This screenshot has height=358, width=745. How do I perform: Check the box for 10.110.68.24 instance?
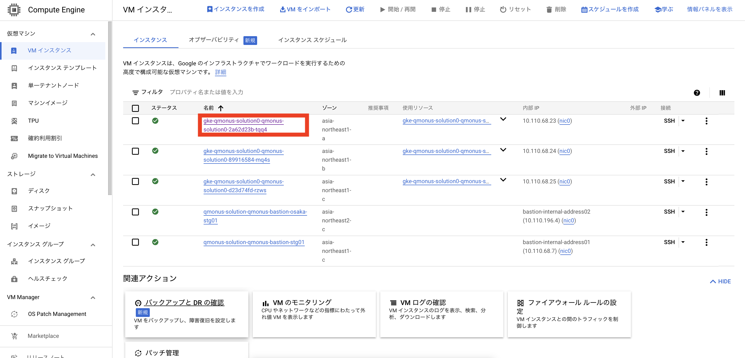135,151
